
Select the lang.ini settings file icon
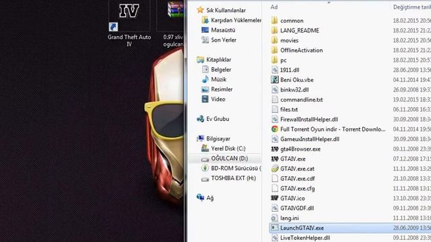274,218
